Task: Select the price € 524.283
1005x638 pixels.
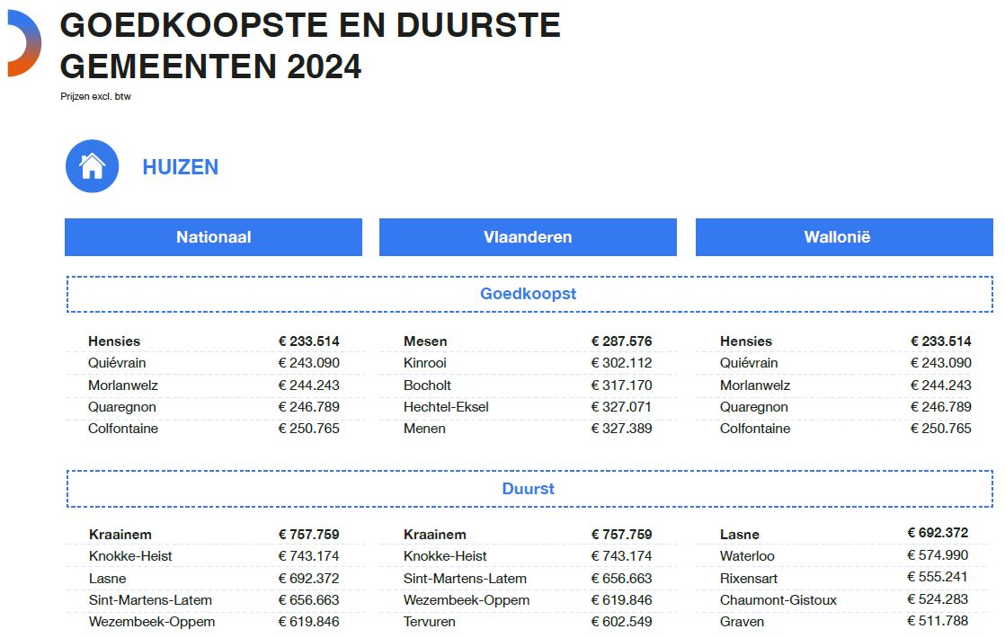Action: coord(938,599)
